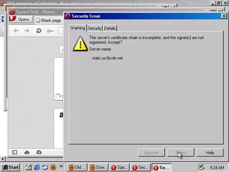
Task: Toggle the Opera panels button
Action: click(x=15, y=152)
